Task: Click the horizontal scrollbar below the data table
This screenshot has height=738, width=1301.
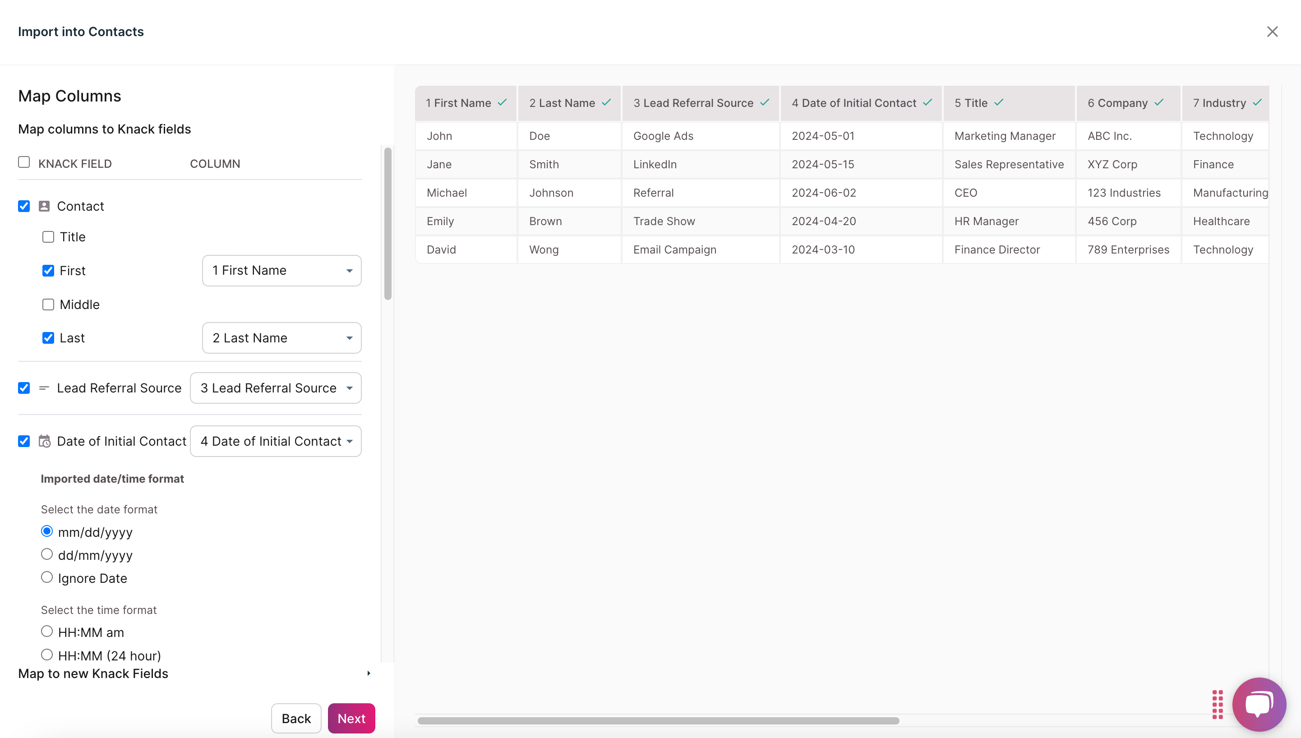Action: (x=656, y=720)
